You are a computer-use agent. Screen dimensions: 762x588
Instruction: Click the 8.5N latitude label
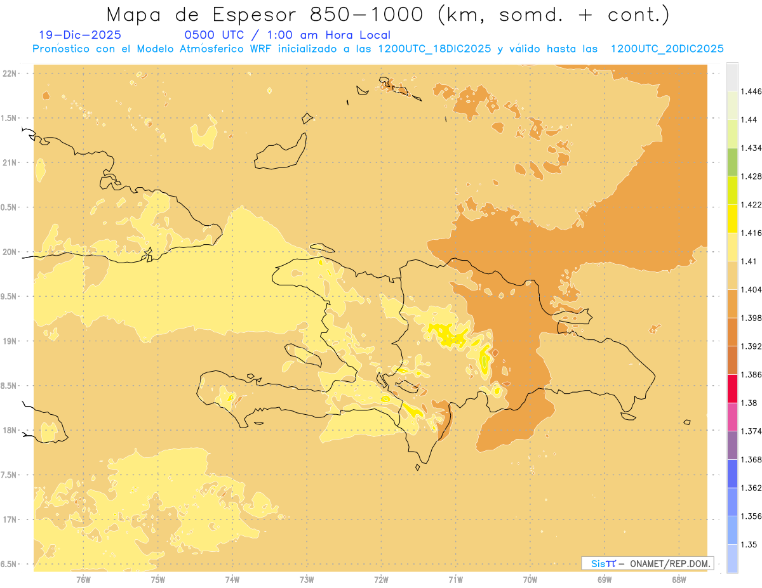pyautogui.click(x=9, y=386)
